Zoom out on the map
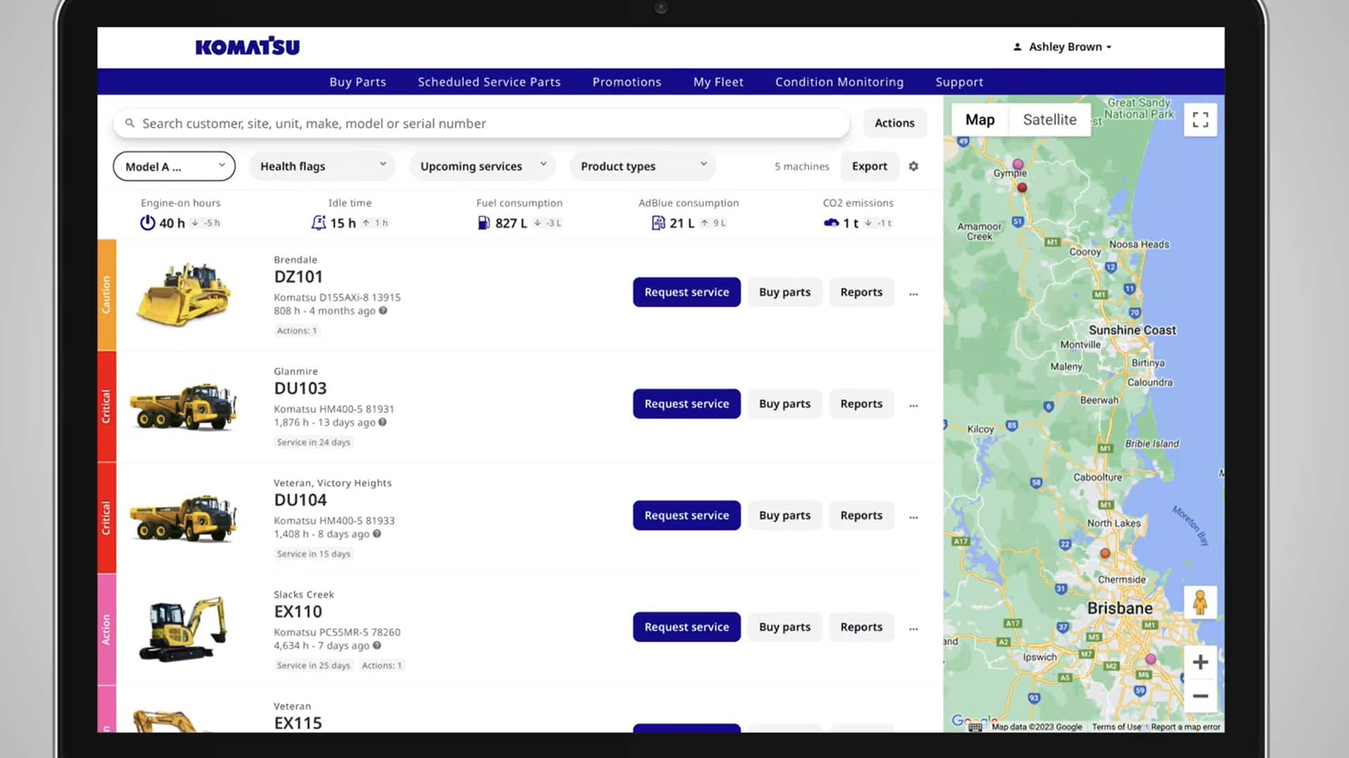This screenshot has width=1349, height=758. coord(1200,696)
